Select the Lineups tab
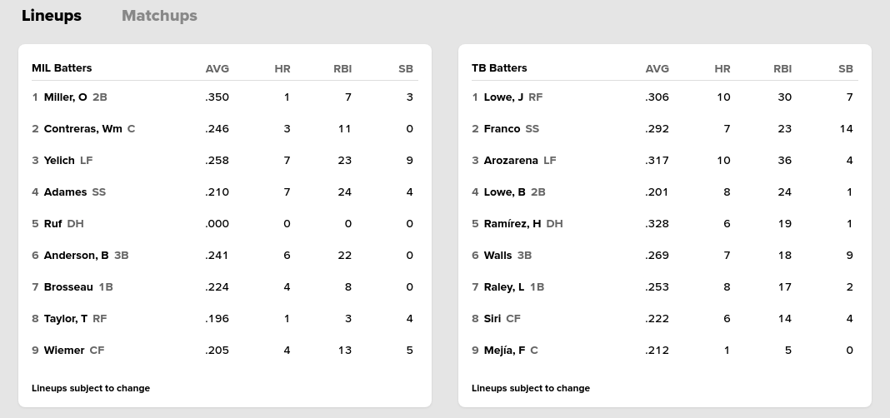This screenshot has width=890, height=418. click(x=52, y=16)
